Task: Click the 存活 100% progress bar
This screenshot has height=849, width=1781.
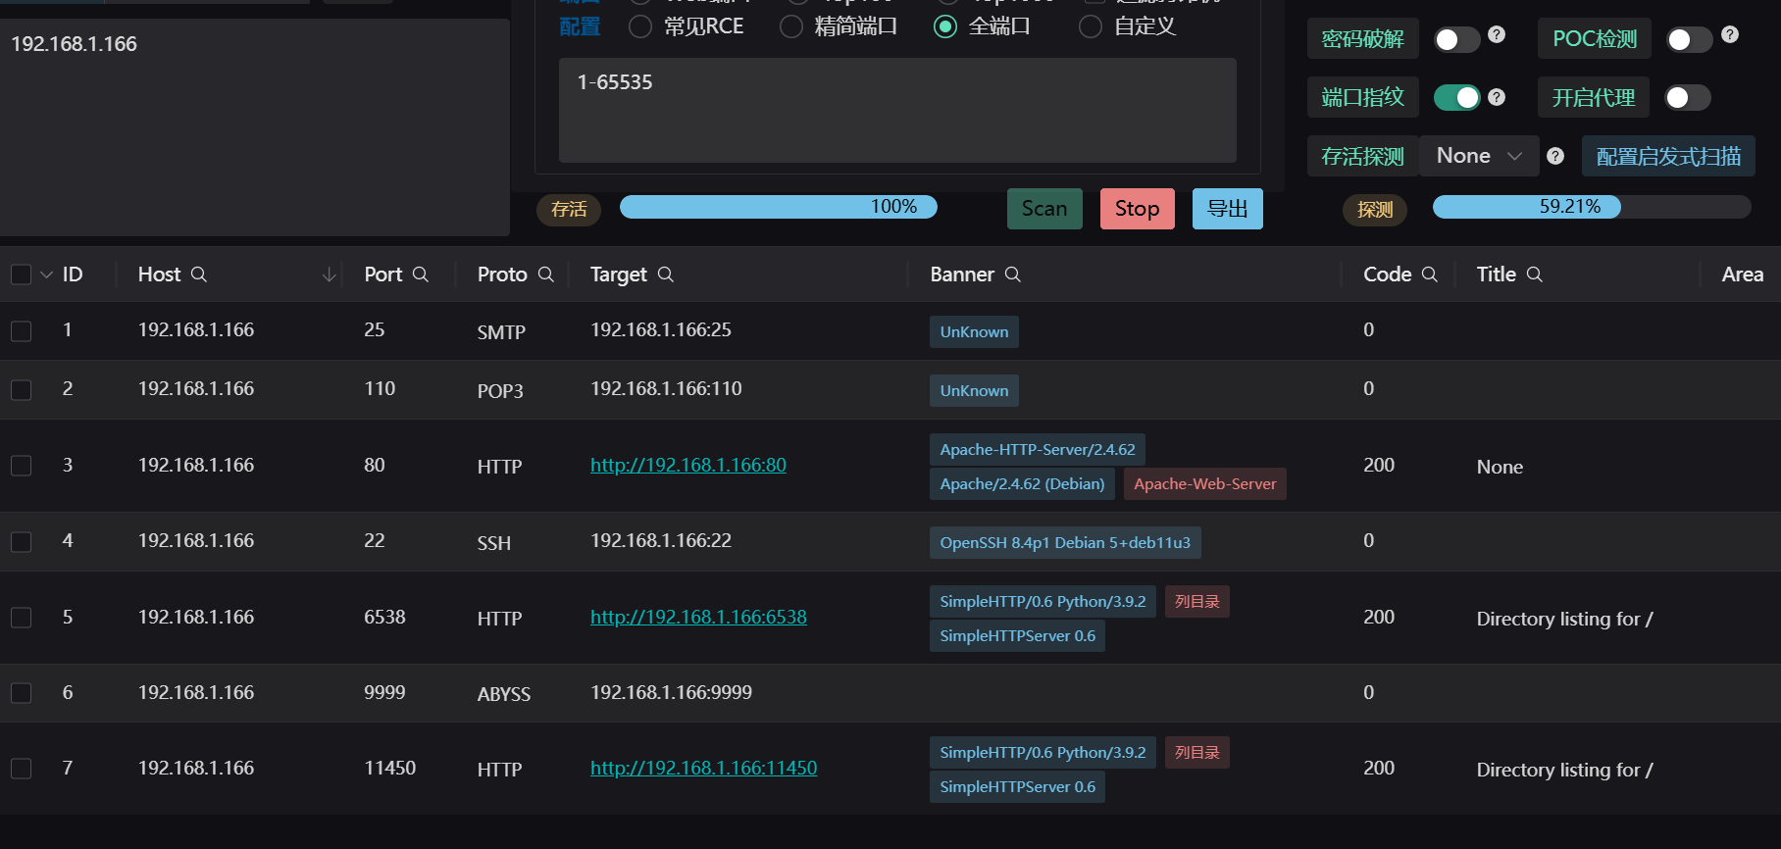Action: pos(779,207)
